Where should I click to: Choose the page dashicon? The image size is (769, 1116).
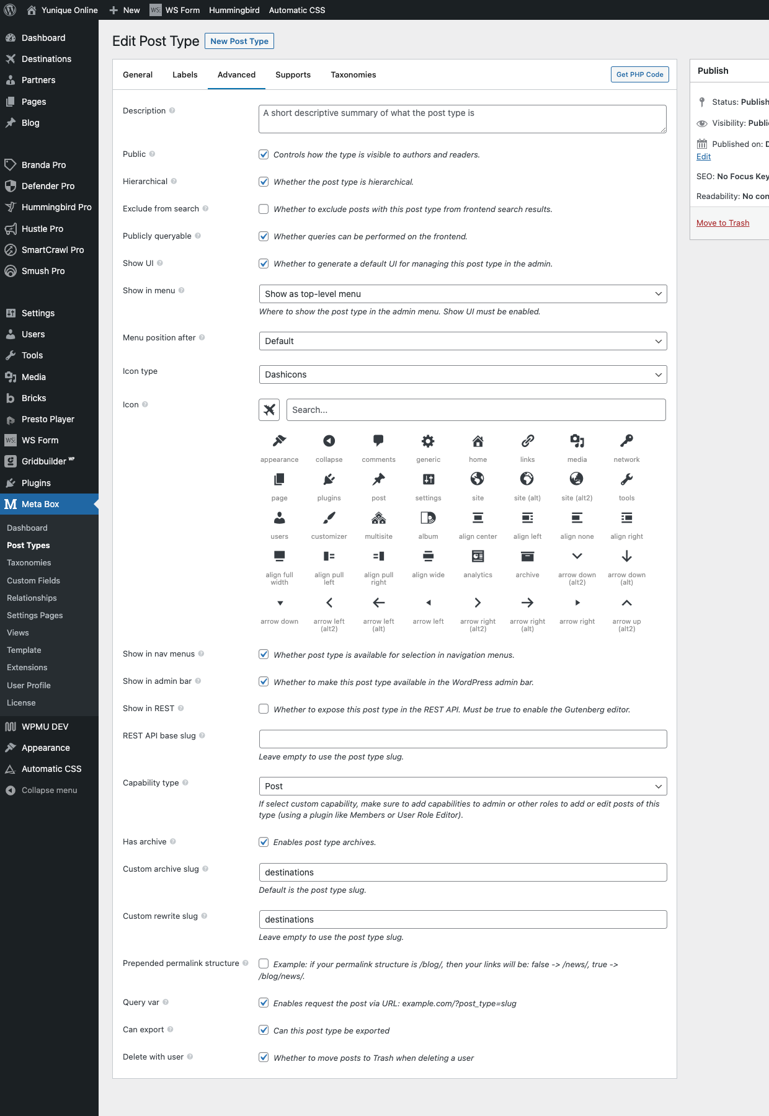(x=279, y=479)
